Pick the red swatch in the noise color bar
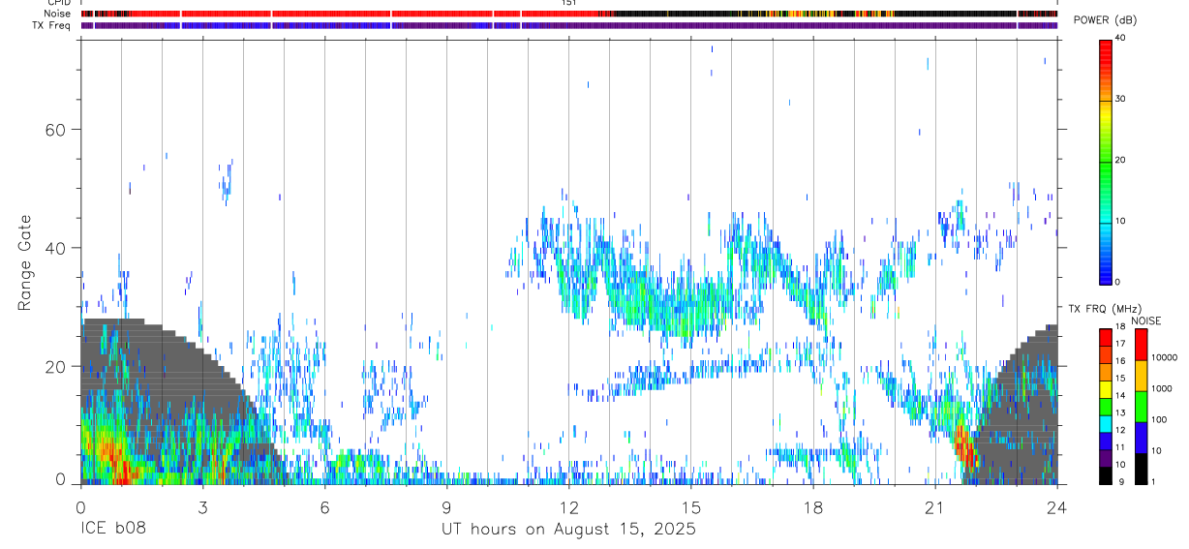1189x549 pixels. (1141, 344)
